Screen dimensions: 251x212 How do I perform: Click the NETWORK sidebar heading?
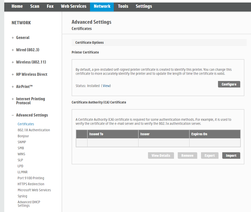21,23
